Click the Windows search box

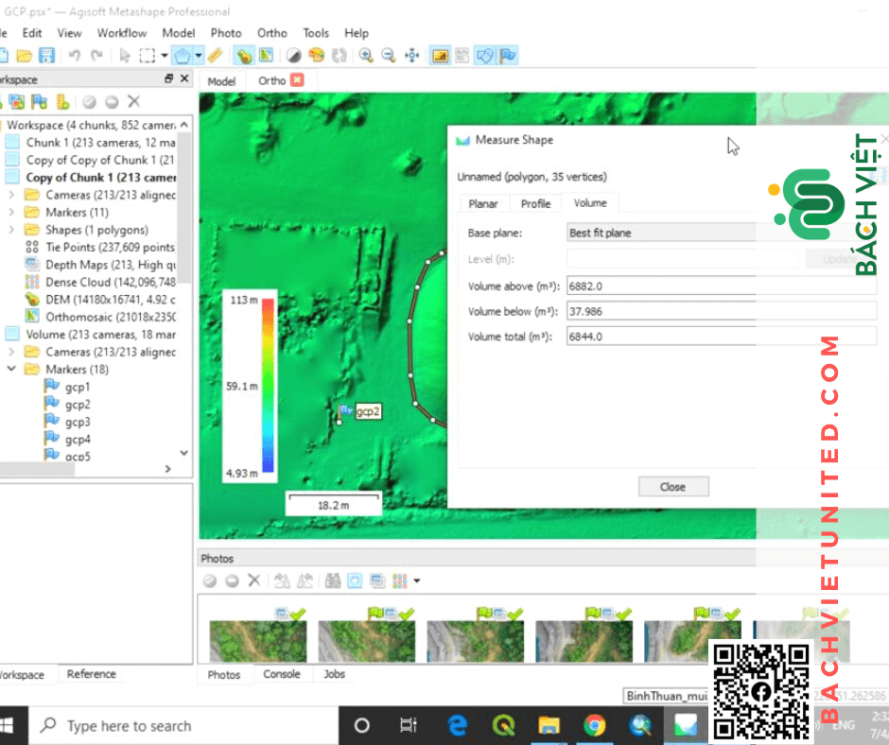tap(184, 726)
